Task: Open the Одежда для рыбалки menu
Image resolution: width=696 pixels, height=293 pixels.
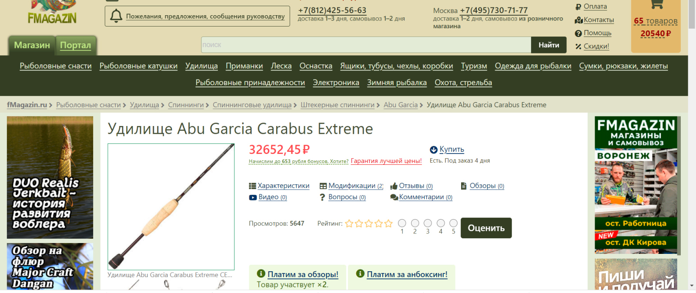Action: 533,66
